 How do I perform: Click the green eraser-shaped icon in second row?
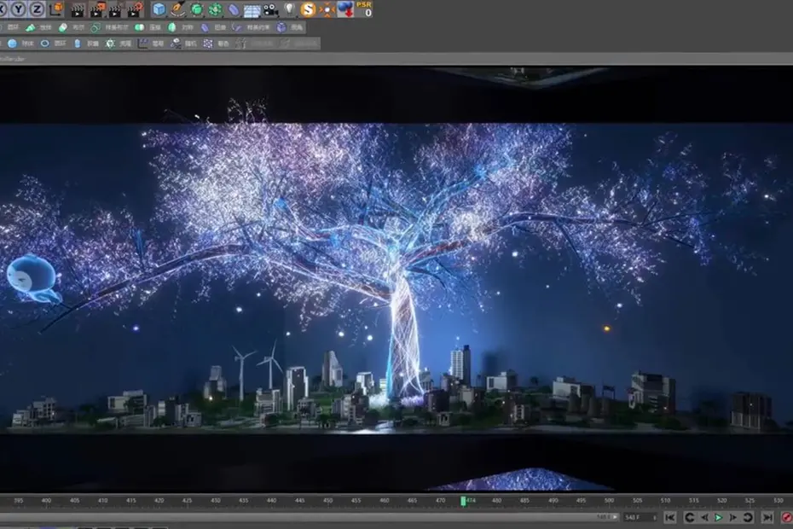[x=63, y=27]
